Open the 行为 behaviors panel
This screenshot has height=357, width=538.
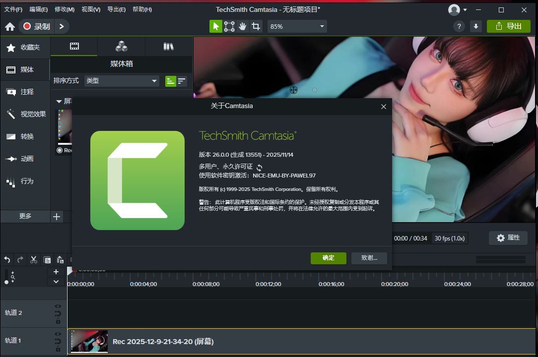click(x=25, y=181)
